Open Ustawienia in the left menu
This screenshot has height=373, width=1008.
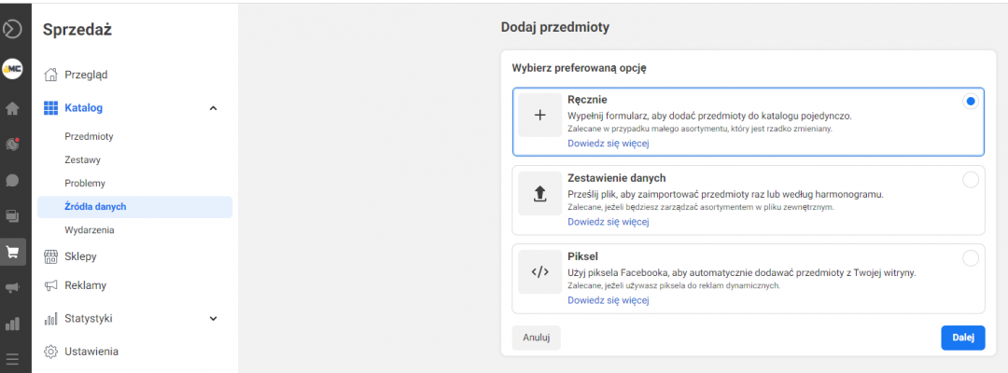(91, 352)
